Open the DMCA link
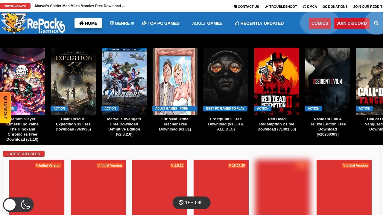 click(x=310, y=6)
